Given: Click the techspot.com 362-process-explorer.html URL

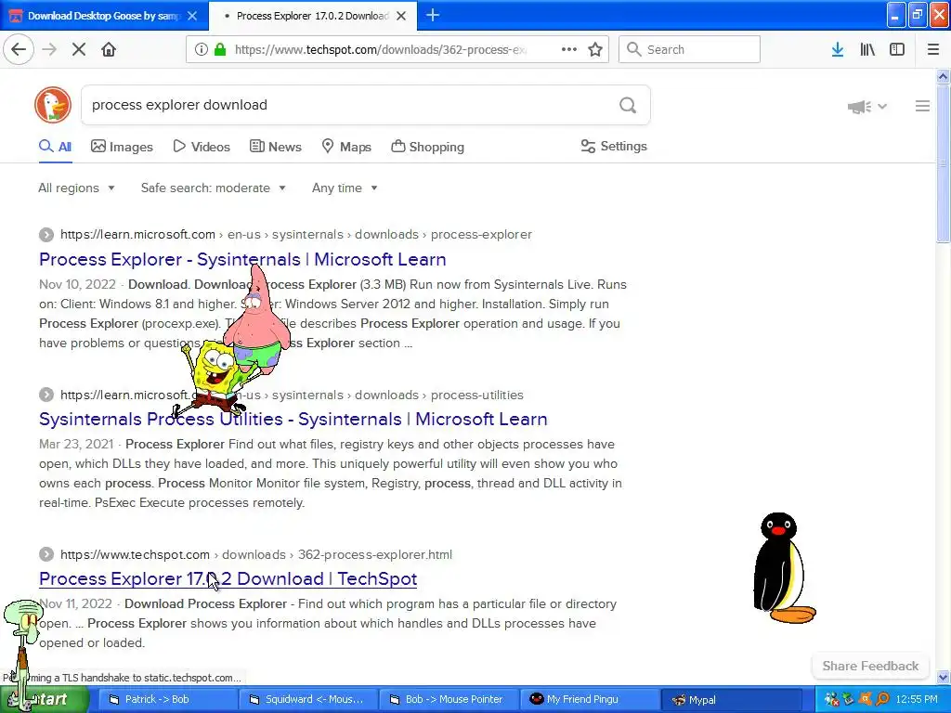Looking at the screenshot, I should (x=256, y=554).
